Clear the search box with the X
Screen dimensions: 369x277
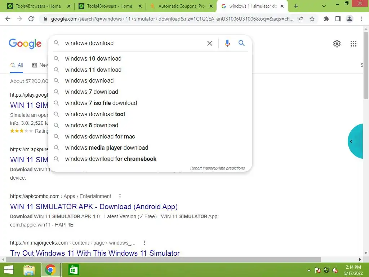(209, 43)
